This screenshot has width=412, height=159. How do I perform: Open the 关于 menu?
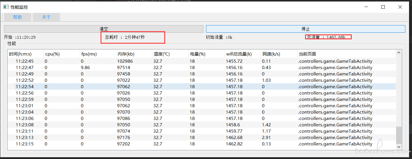tap(46, 17)
